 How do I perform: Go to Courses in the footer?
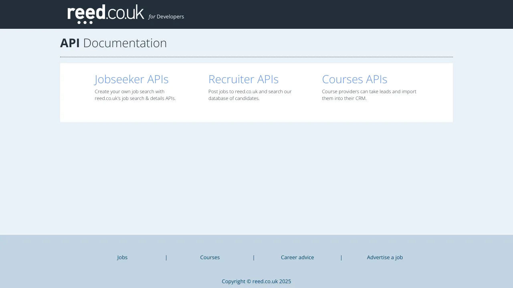pyautogui.click(x=210, y=257)
